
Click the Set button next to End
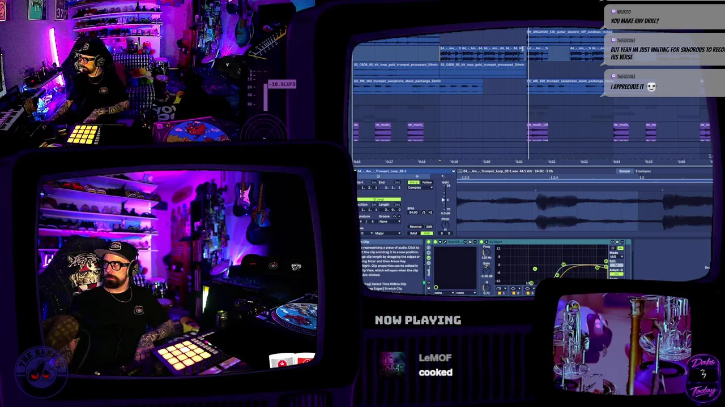(x=398, y=183)
